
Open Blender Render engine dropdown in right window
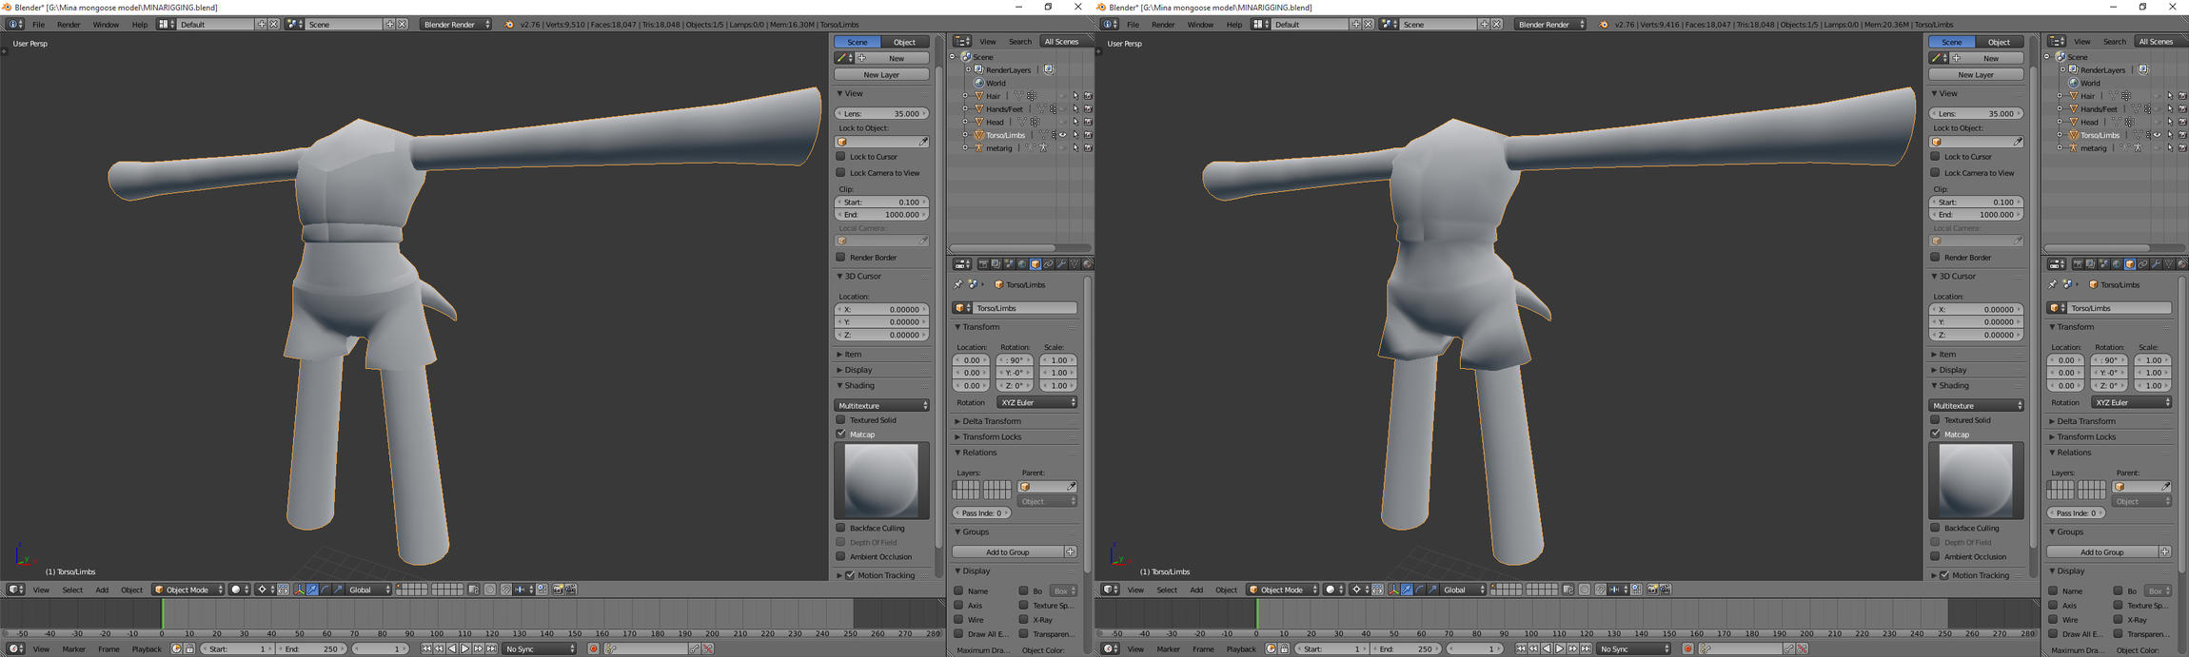coord(1550,24)
